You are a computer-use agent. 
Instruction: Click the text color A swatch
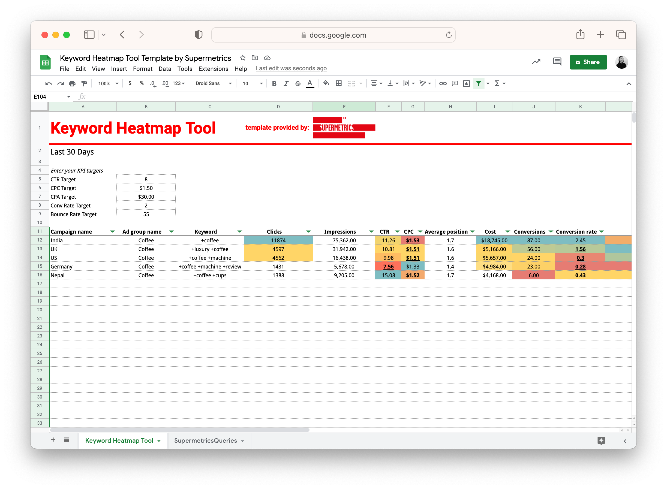click(310, 83)
